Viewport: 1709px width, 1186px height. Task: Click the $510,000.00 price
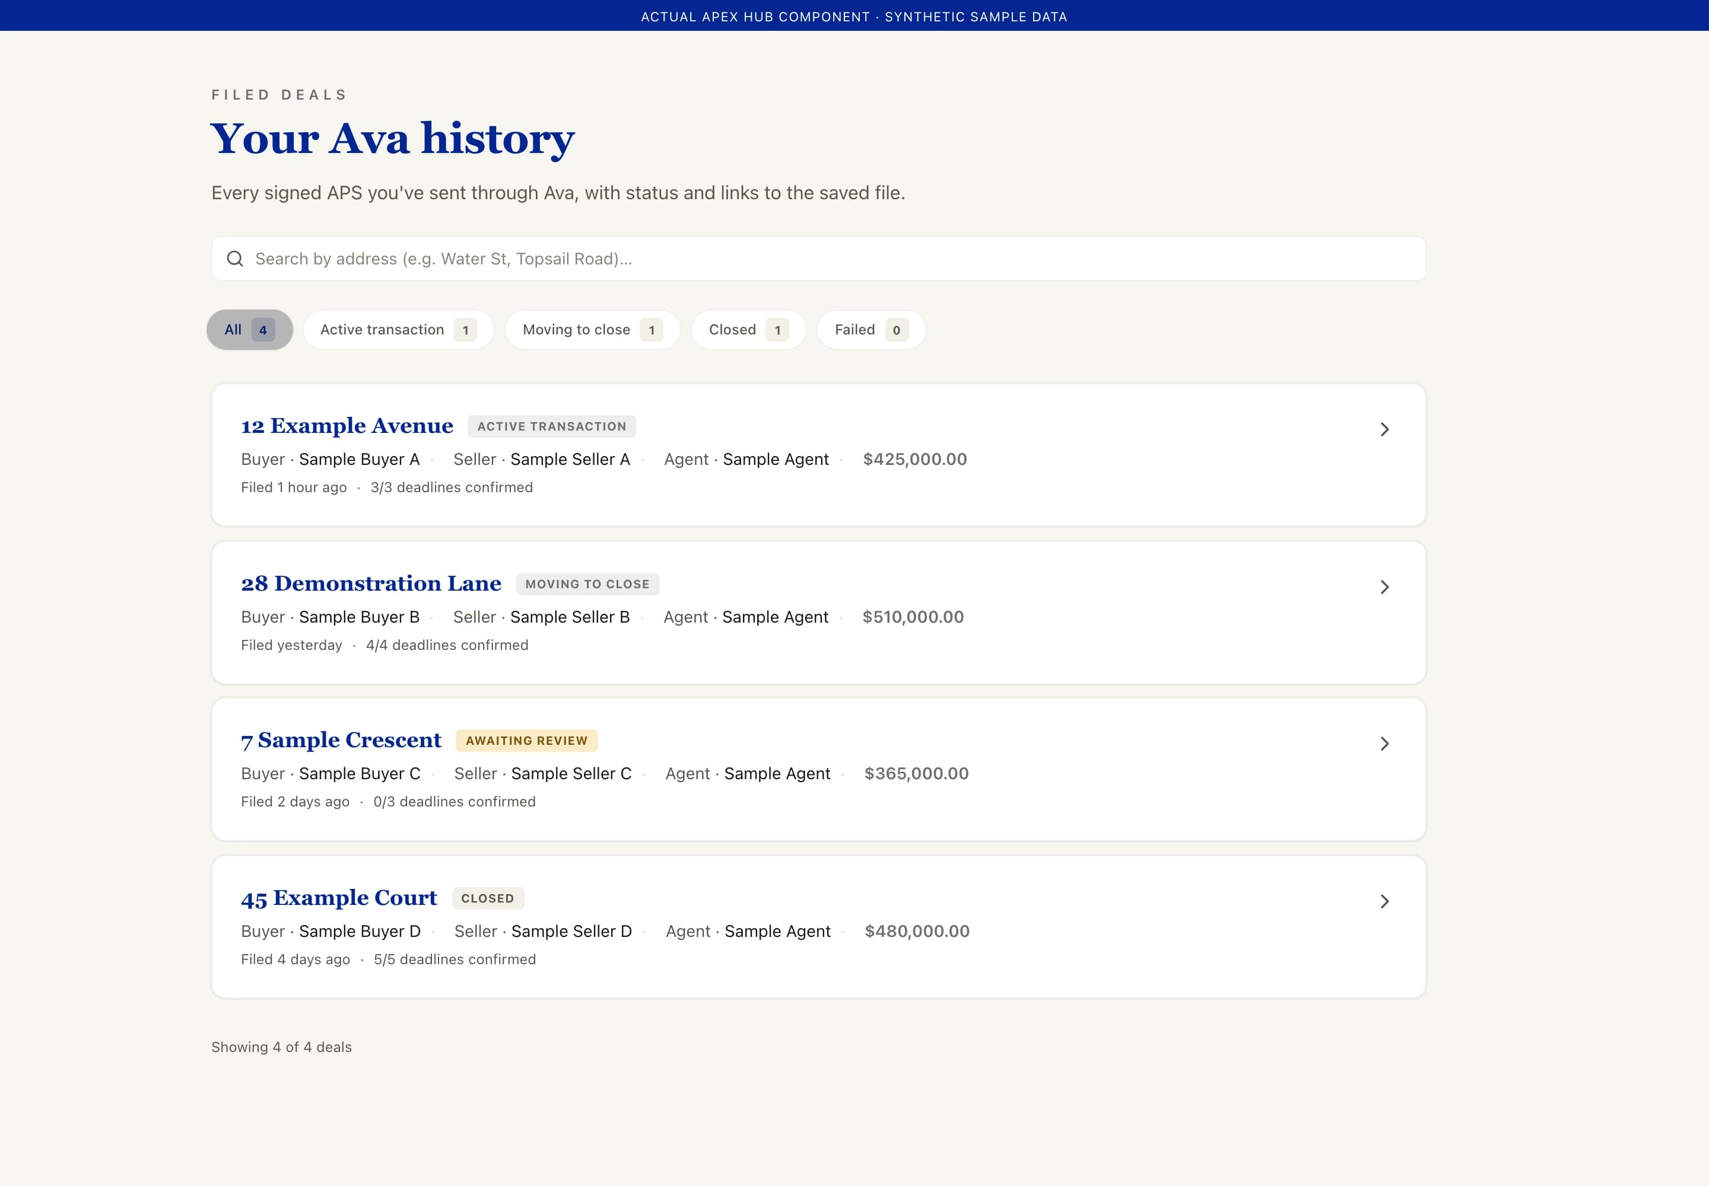(x=913, y=617)
